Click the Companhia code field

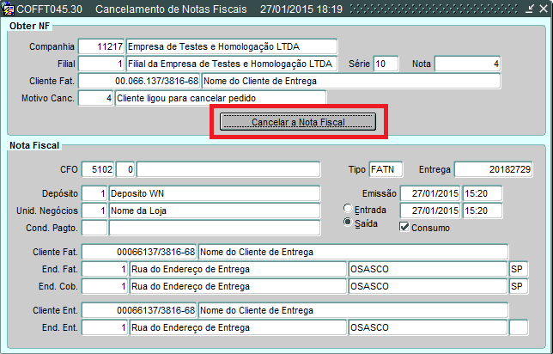click(x=100, y=46)
